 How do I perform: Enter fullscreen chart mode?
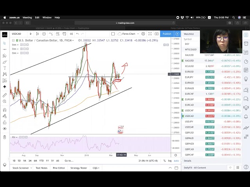coord(150,34)
